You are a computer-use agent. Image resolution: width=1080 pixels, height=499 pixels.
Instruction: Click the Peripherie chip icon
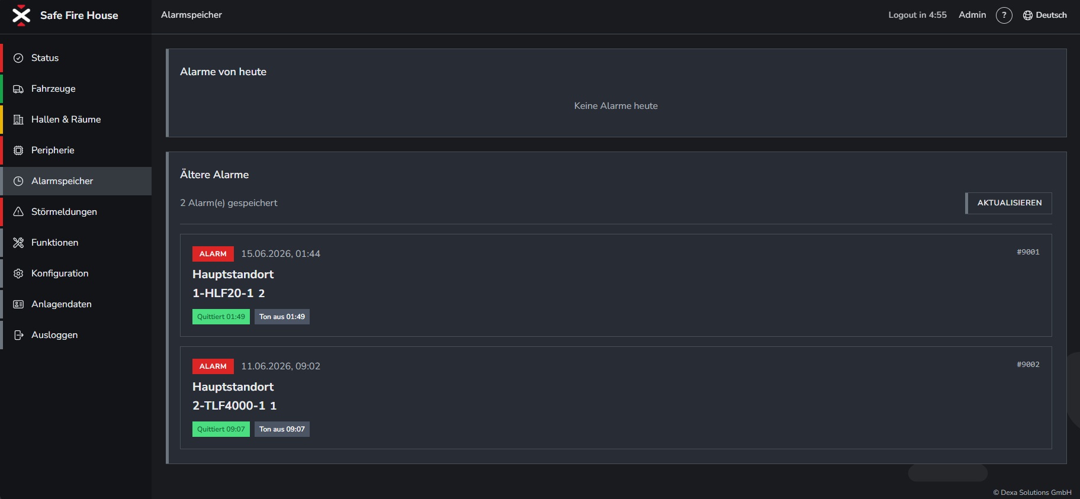point(18,150)
